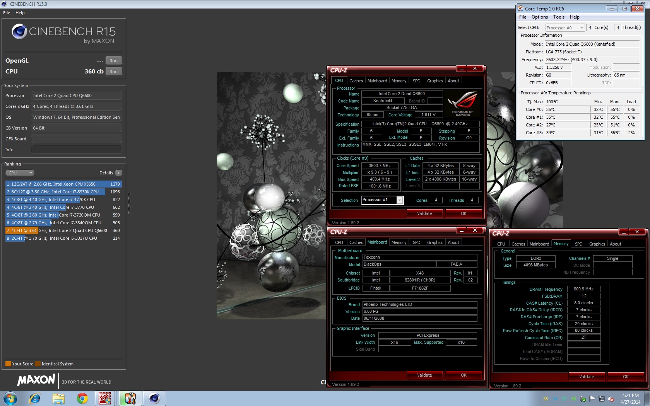Viewport: 650px width, 406px height.
Task: Click Validate in the Mainboard CPU-Z window
Action: (424, 375)
